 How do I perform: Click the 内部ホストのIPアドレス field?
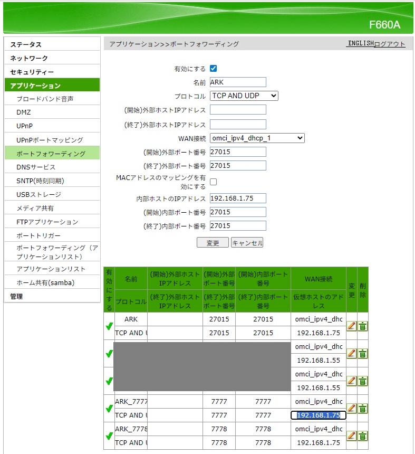238,198
